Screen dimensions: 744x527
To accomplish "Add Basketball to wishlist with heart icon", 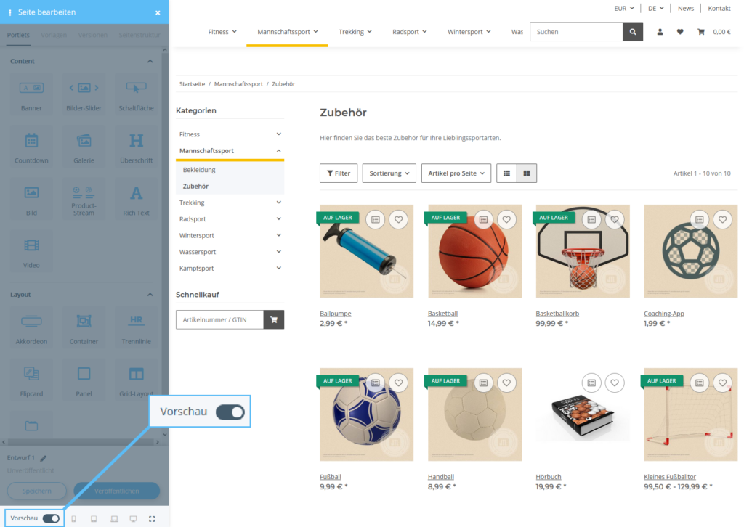I will click(x=506, y=219).
